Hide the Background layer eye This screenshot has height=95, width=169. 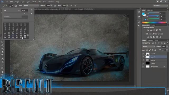coord(143,66)
